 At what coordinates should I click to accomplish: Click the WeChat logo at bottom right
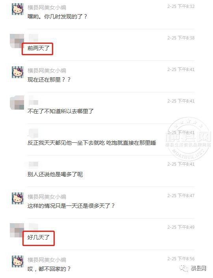coord(183,268)
